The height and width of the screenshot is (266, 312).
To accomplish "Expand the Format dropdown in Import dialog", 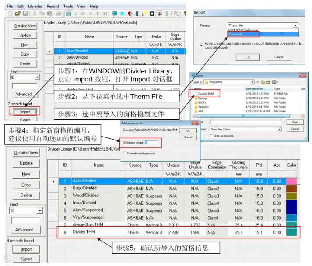I will pyautogui.click(x=296, y=25).
